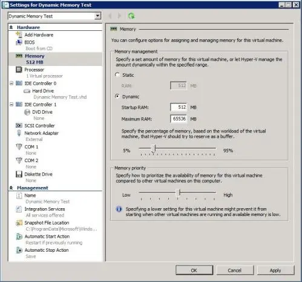
Task: Select the Dynamic memory radio button
Action: click(117, 96)
